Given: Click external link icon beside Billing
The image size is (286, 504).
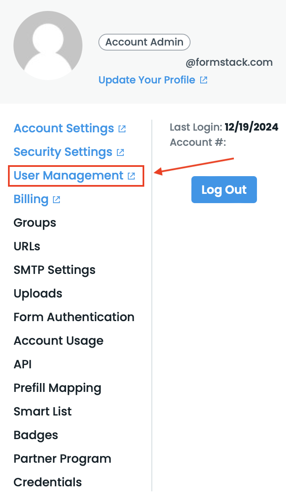Looking at the screenshot, I should point(57,199).
